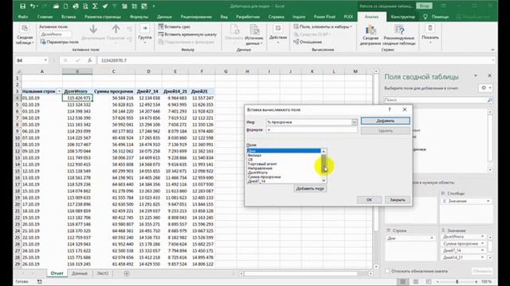Collapse the ribbon chevron
The height and width of the screenshot is (286, 510).
point(492,49)
